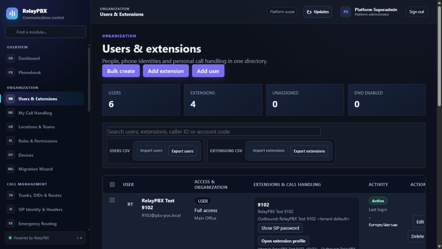Click the Main Office text
442x249 pixels.
click(205, 218)
